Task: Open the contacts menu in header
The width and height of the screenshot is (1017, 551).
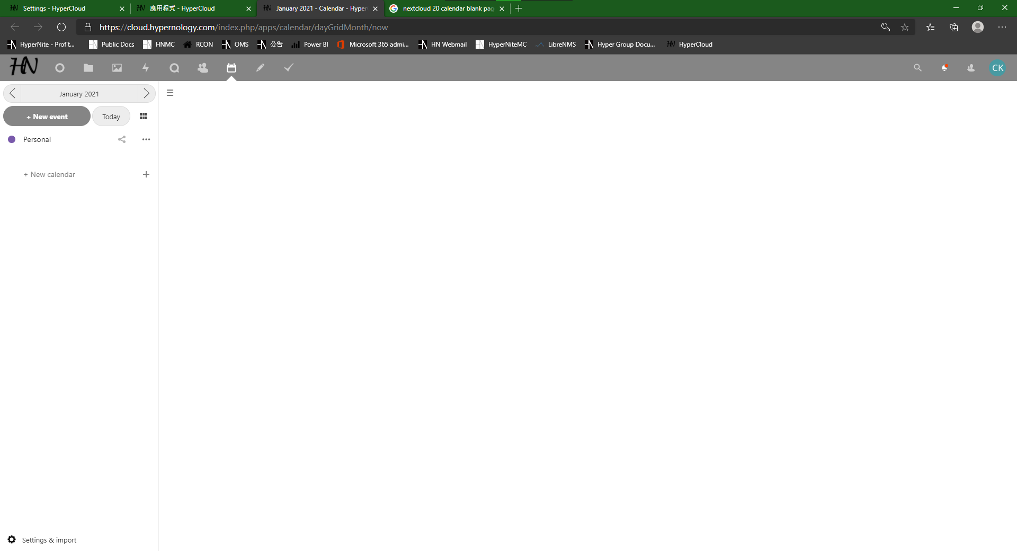Action: (x=971, y=68)
